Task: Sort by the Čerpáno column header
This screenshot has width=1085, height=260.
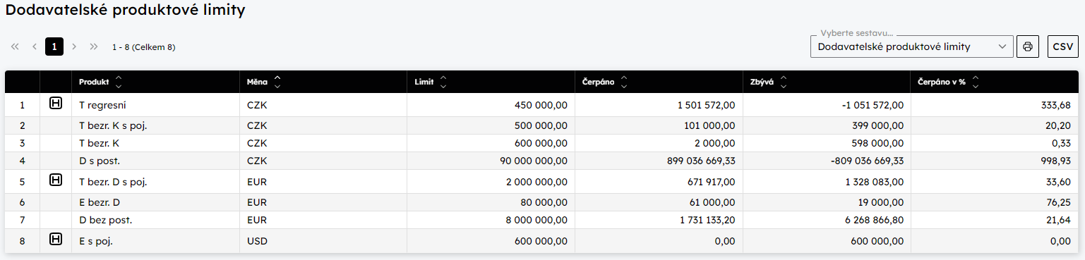Action: 606,82
